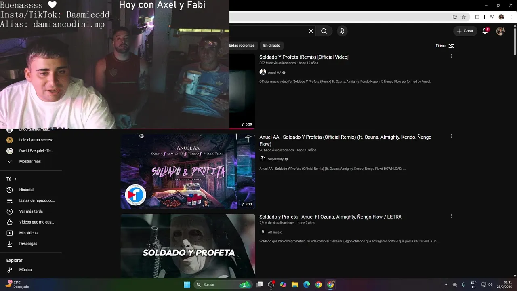Viewport: 517px width, 291px height.
Task: Click the taskbar Buscar search box
Action: pos(223,285)
